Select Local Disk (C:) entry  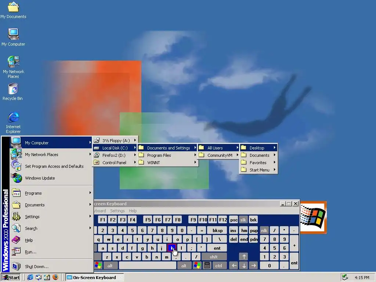pyautogui.click(x=115, y=148)
